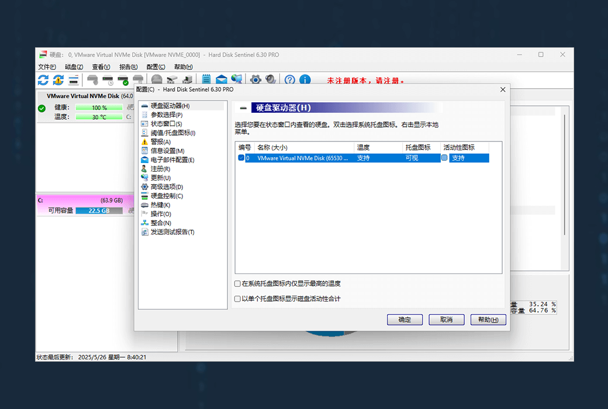Click the 托盘图标 column header
The image size is (608, 409).
point(422,147)
